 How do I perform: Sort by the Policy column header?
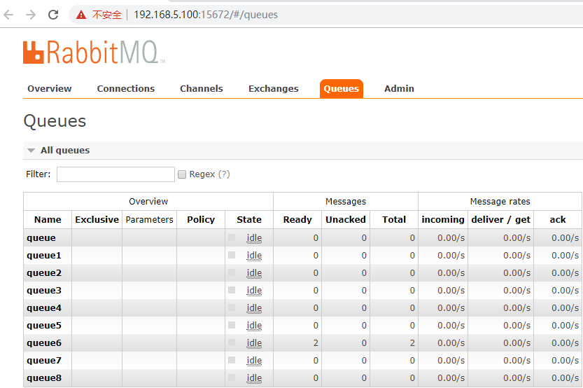[201, 219]
